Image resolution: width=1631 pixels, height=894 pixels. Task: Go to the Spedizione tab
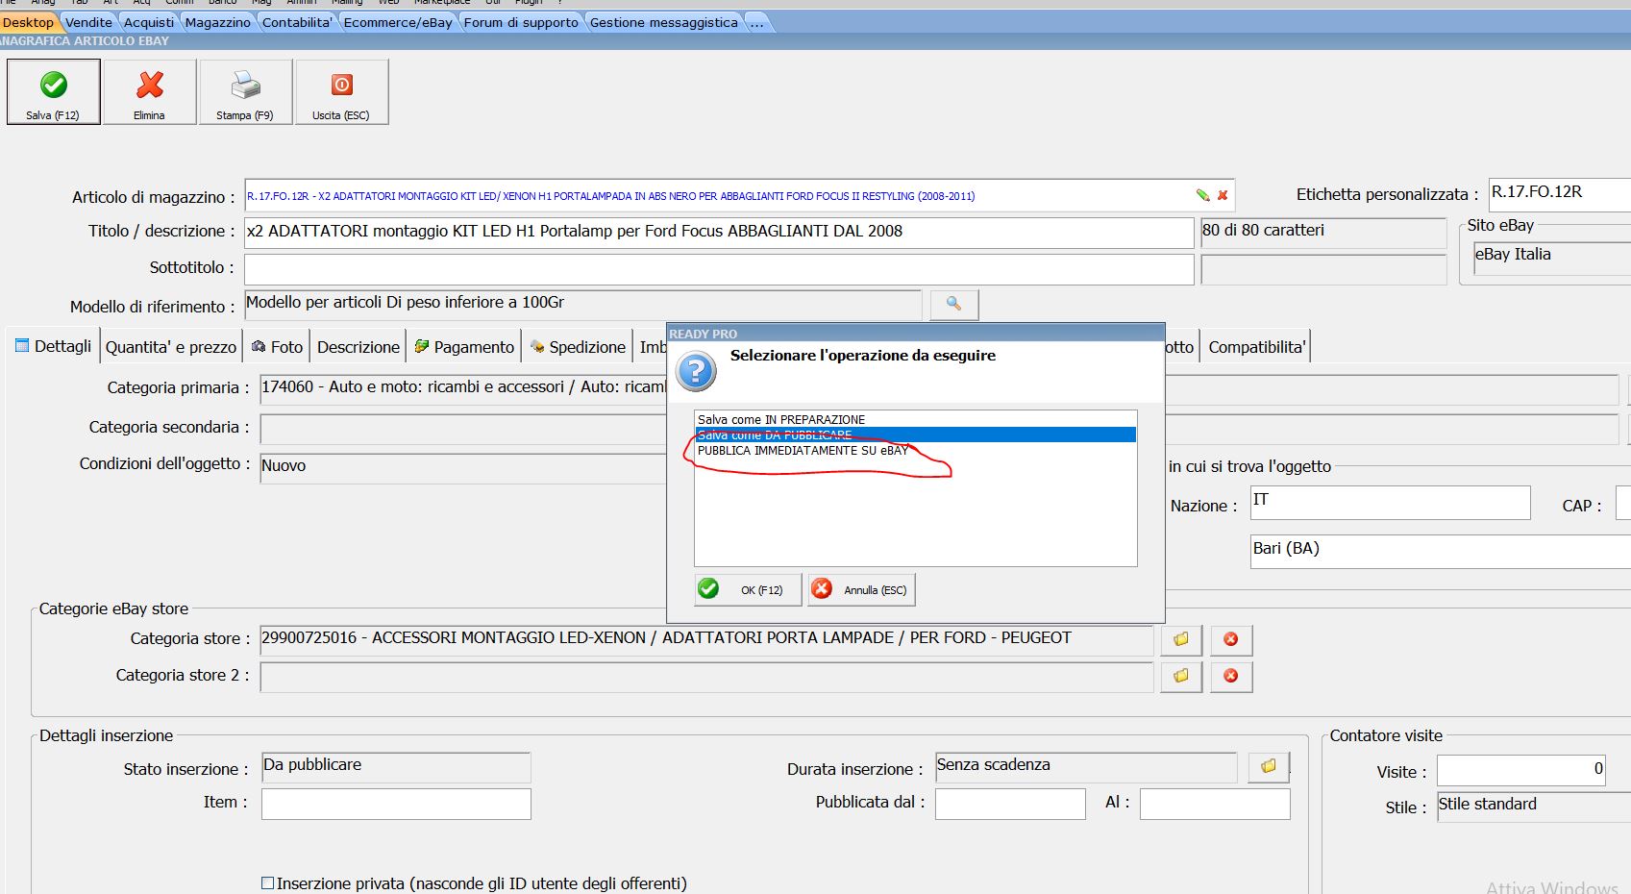click(x=578, y=347)
